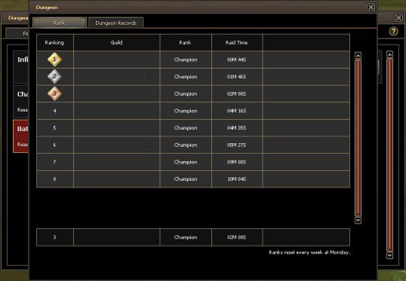Select the 04M 16S raid time cell
Screen dimensions: 406x281
point(237,111)
